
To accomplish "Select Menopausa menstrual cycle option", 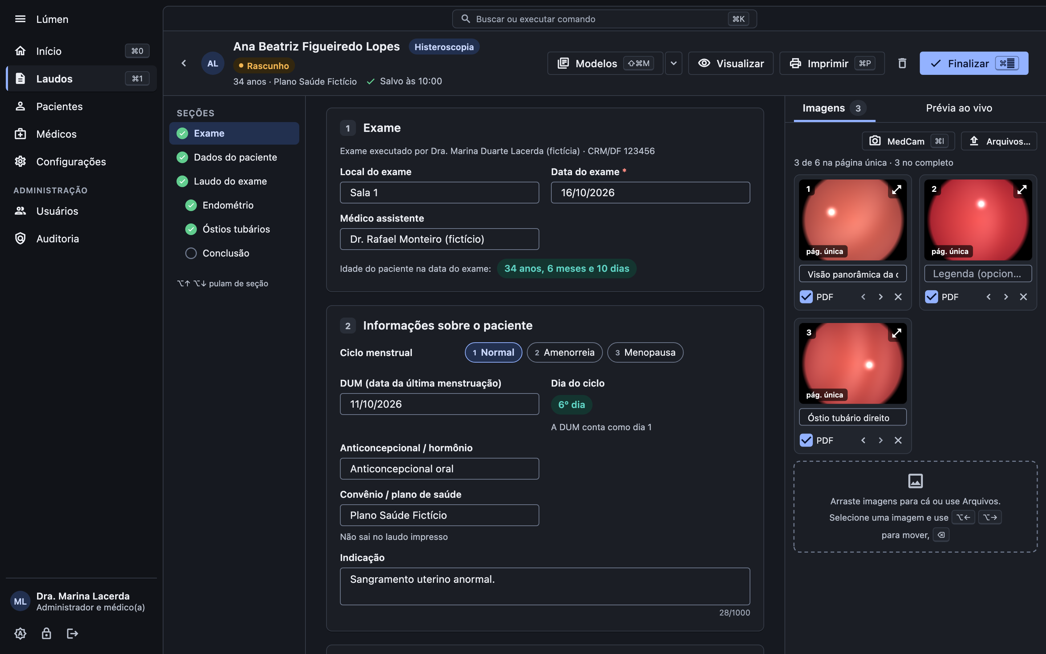I will point(645,352).
